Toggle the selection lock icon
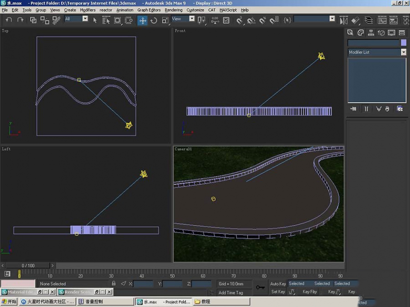Image resolution: width=410 pixels, height=307 pixels. pyautogui.click(x=114, y=283)
